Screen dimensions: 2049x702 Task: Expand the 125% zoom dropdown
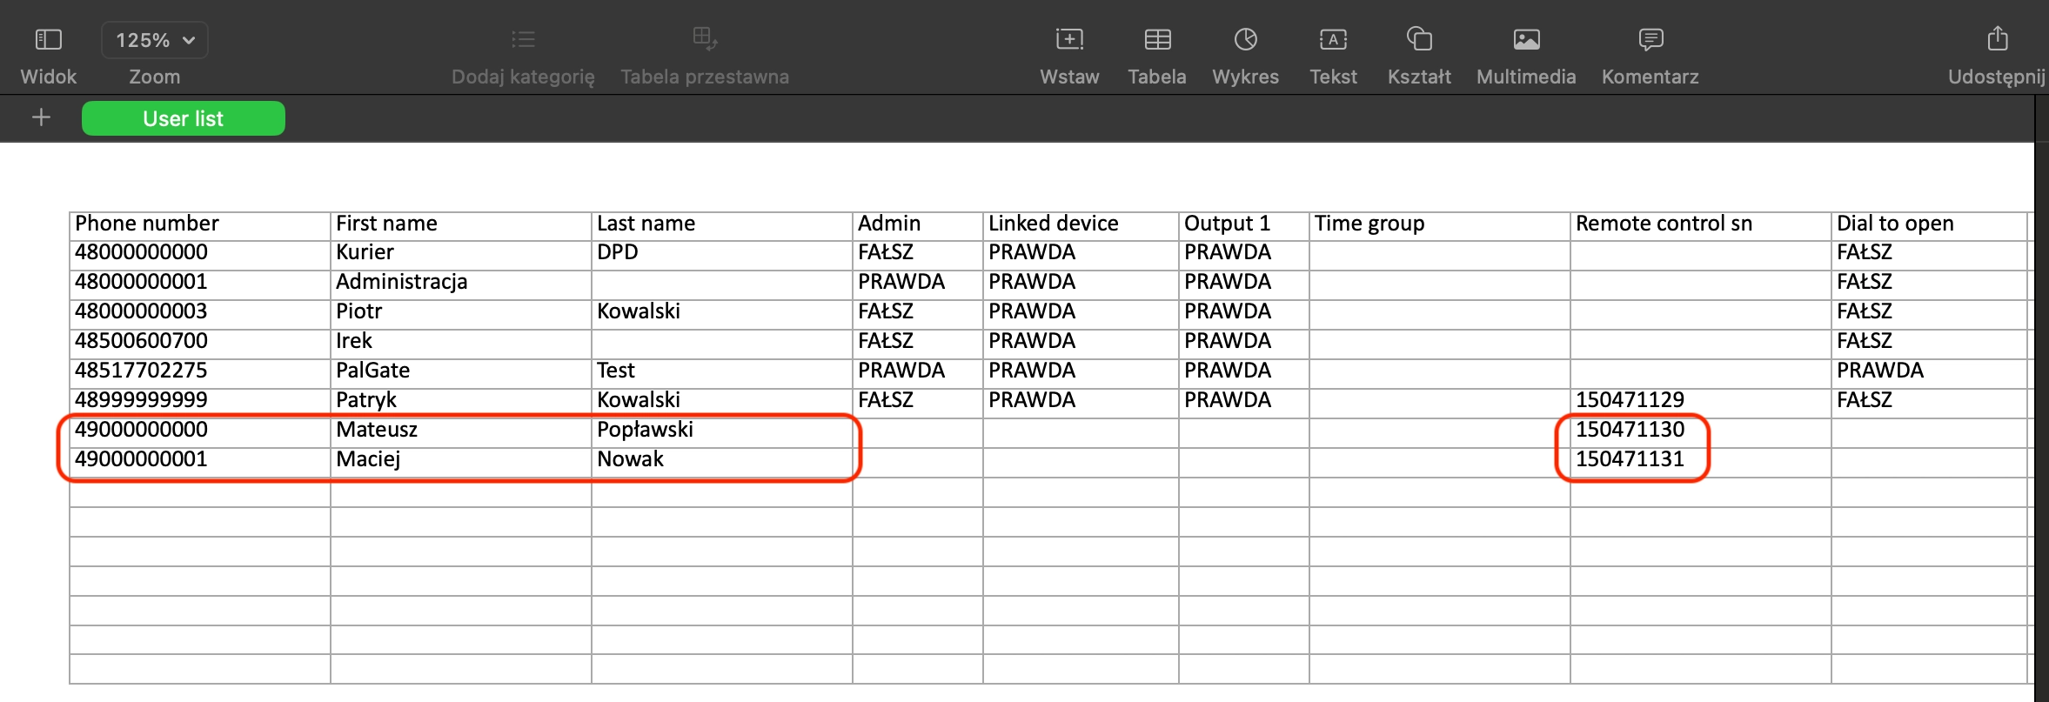click(x=155, y=40)
